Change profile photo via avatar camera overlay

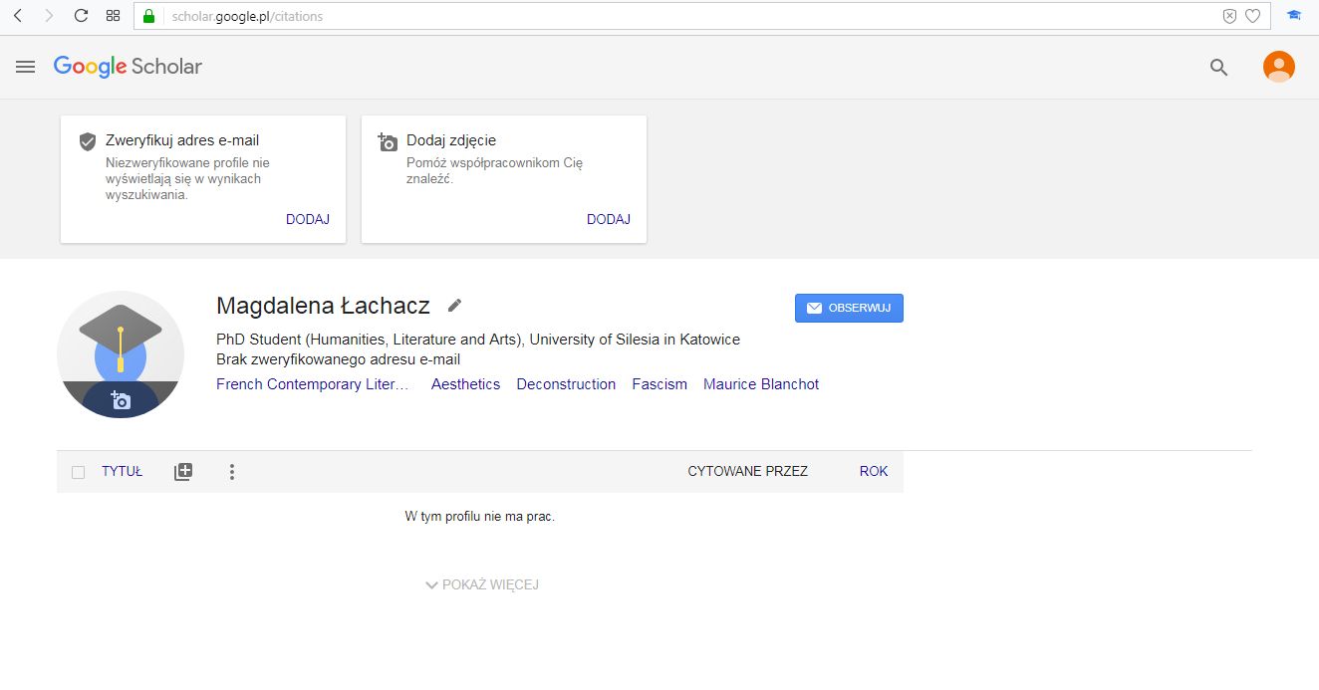click(121, 400)
